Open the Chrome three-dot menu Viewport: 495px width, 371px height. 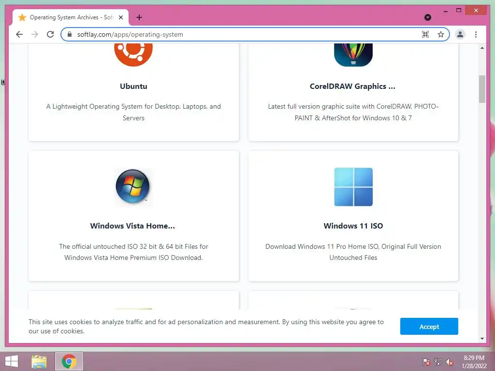point(476,34)
